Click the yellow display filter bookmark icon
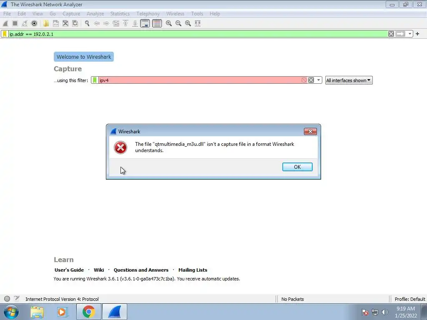427x320 pixels. [x=5, y=34]
